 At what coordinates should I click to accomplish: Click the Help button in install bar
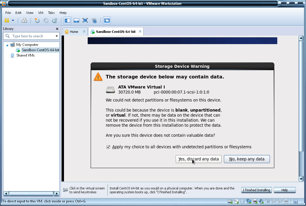pyautogui.click(x=285, y=190)
